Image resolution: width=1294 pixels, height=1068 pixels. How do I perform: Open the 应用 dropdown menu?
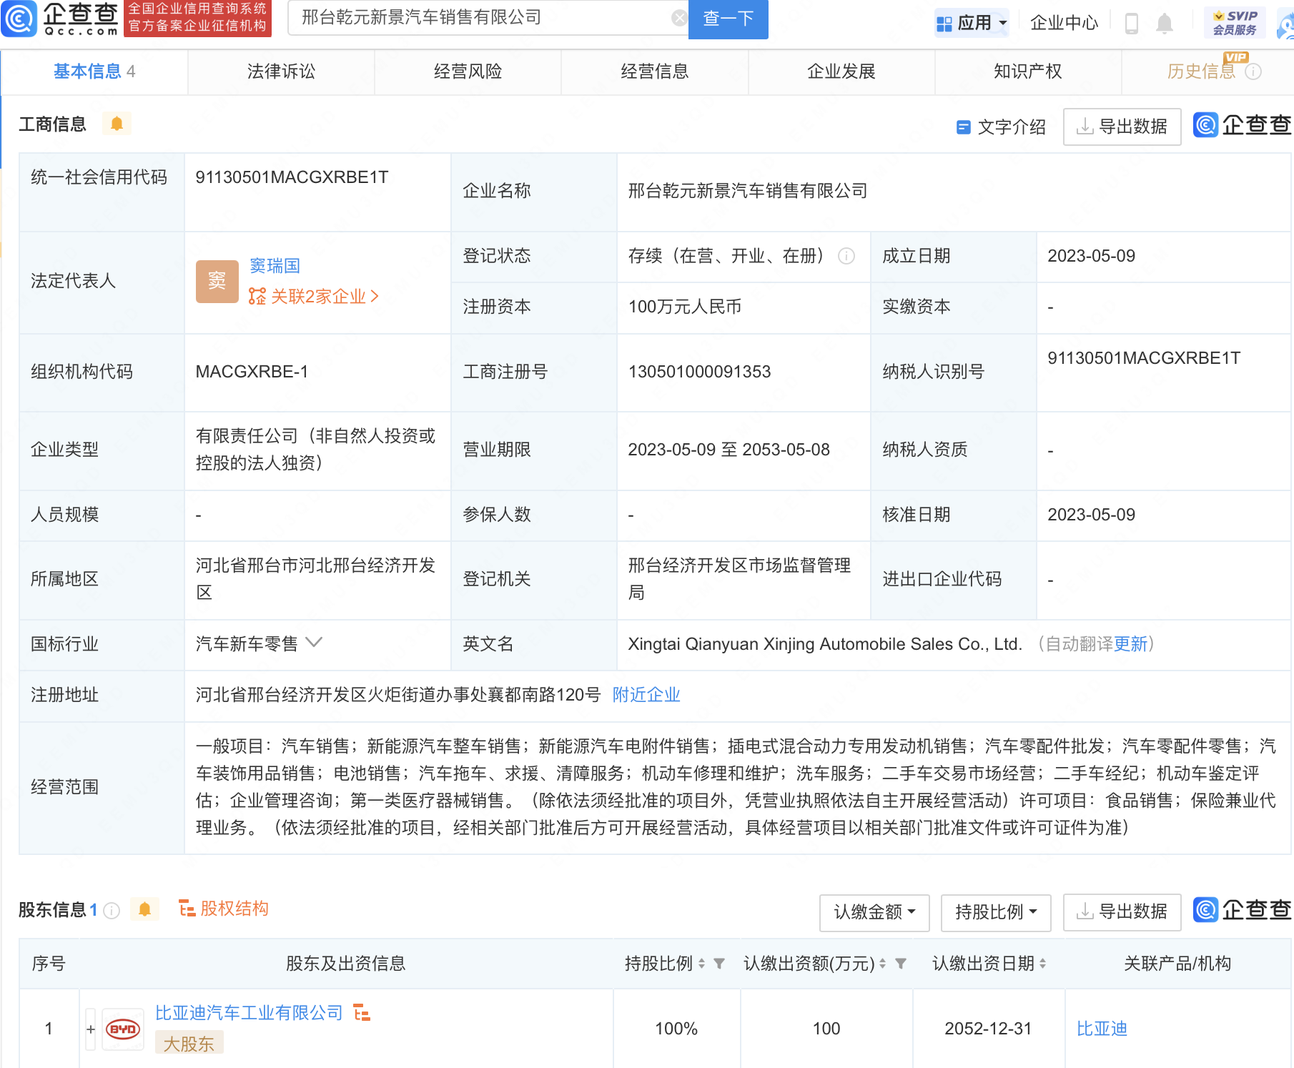click(972, 24)
